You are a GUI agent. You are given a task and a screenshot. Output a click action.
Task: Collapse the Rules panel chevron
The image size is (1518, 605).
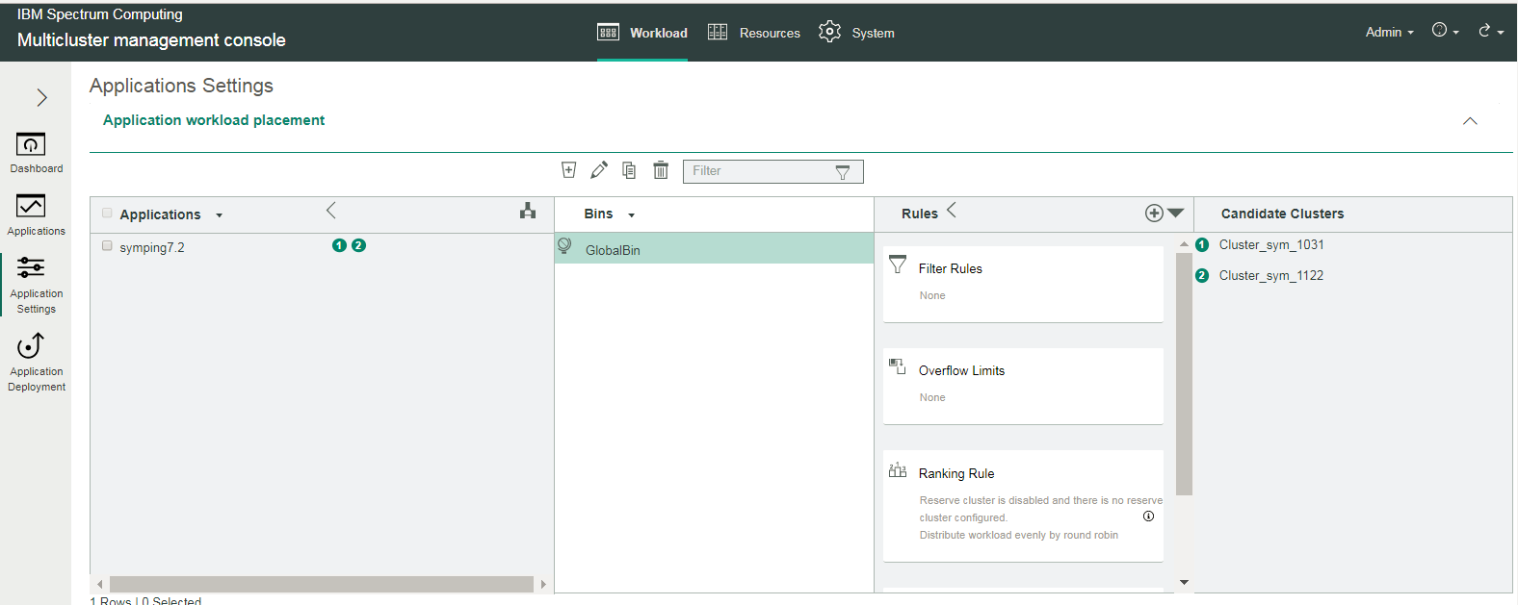click(952, 210)
